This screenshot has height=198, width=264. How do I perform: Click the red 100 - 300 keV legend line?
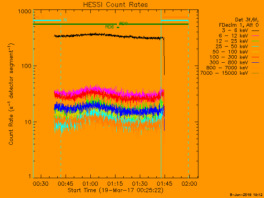pos(255,57)
